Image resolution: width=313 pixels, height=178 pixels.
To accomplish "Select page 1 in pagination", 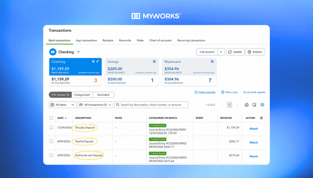I will click(229, 105).
